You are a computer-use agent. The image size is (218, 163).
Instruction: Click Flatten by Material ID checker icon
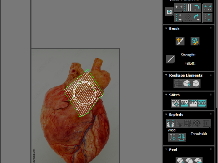pyautogui.click(x=198, y=124)
